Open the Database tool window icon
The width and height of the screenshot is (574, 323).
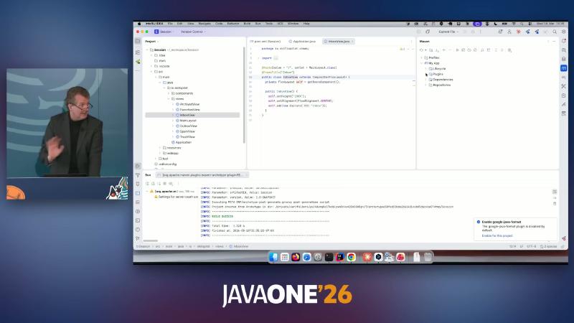coord(564,59)
